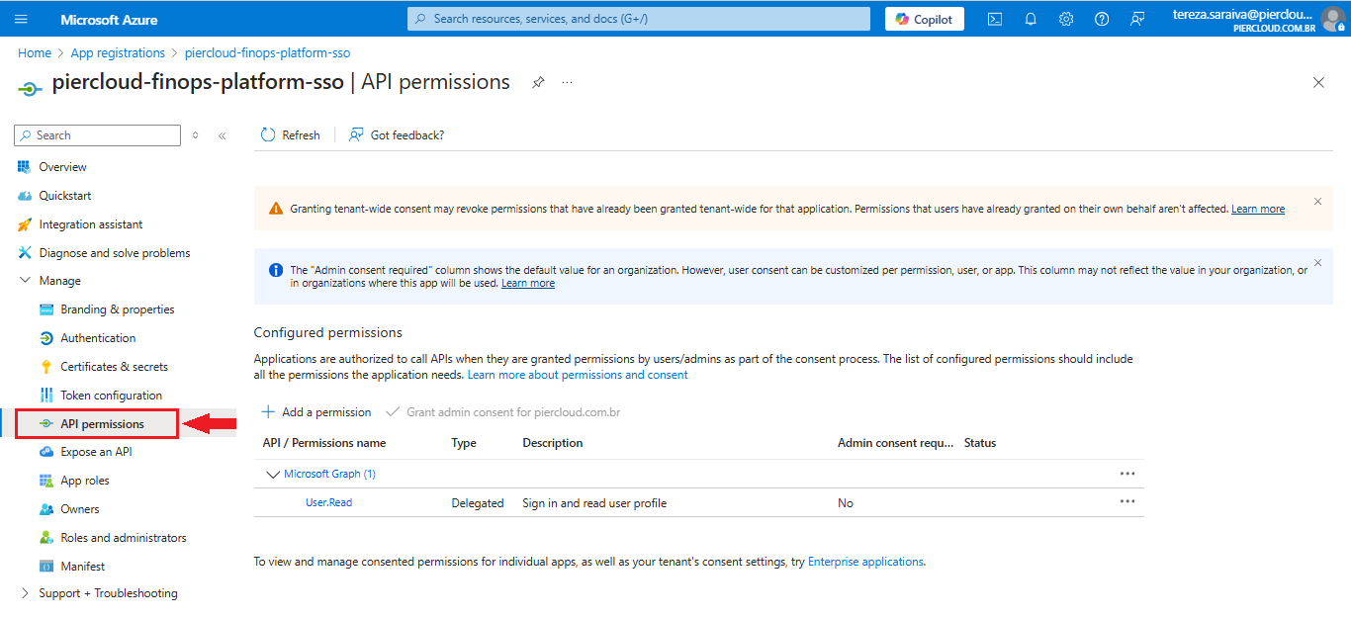Expand Support + Troubleshooting section
Viewport: 1351px width, 618px height.
26,593
